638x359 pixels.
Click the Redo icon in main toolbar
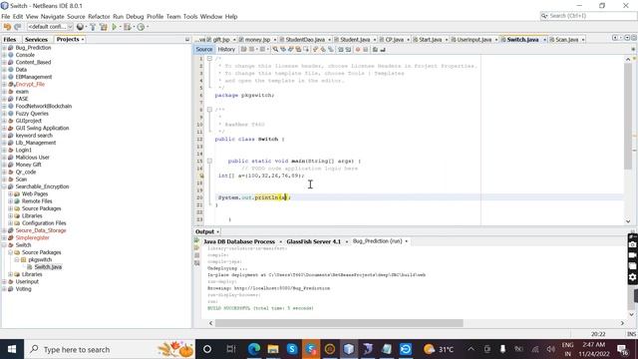[x=17, y=27]
